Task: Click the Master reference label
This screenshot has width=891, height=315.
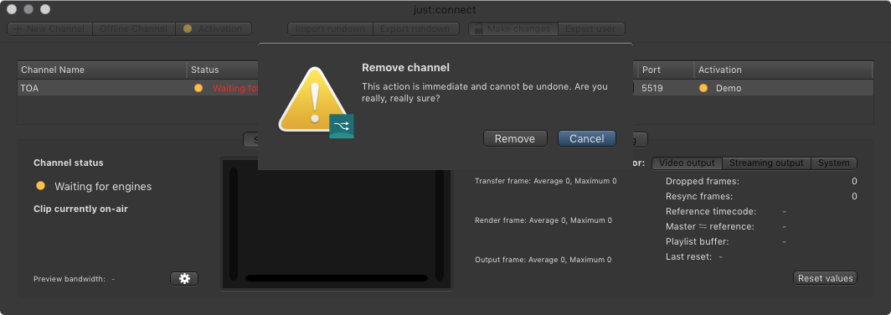Action: point(710,227)
